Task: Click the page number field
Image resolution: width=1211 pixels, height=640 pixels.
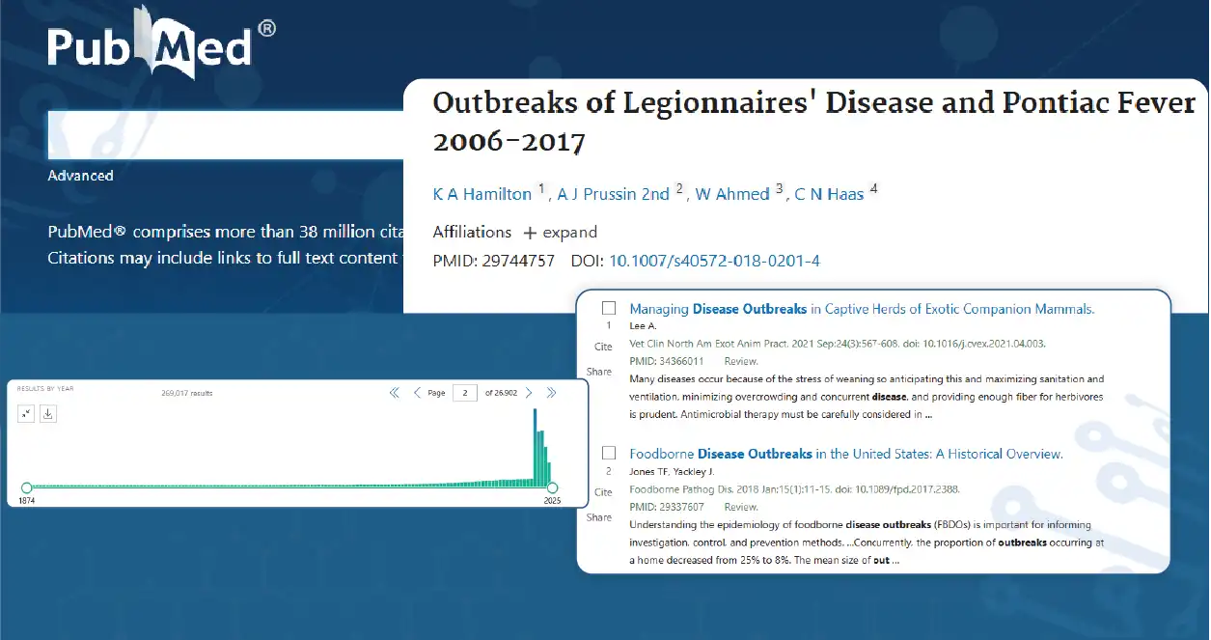Action: 465,393
